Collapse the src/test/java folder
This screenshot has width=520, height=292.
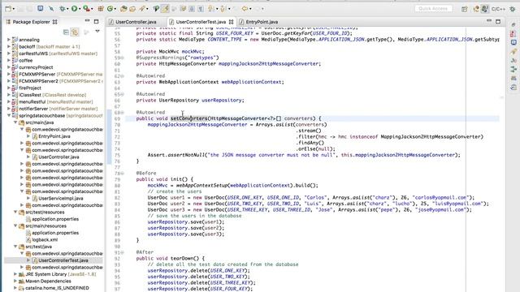click(15, 247)
